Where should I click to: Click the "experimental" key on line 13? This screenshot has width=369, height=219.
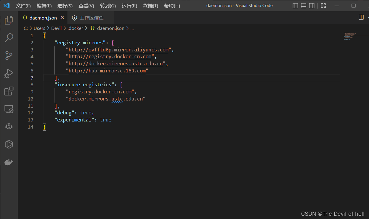(74, 120)
